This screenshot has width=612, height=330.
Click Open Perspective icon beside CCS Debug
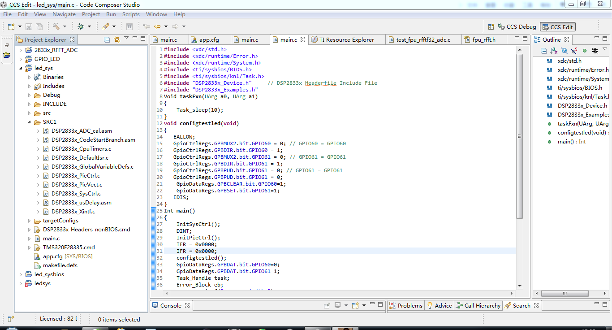(491, 27)
